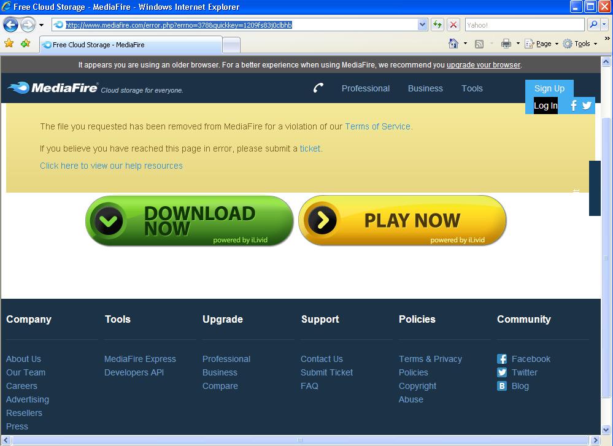Viewport: 613px width, 446px height.
Task: Click the upgrade your browser link
Action: 483,65
